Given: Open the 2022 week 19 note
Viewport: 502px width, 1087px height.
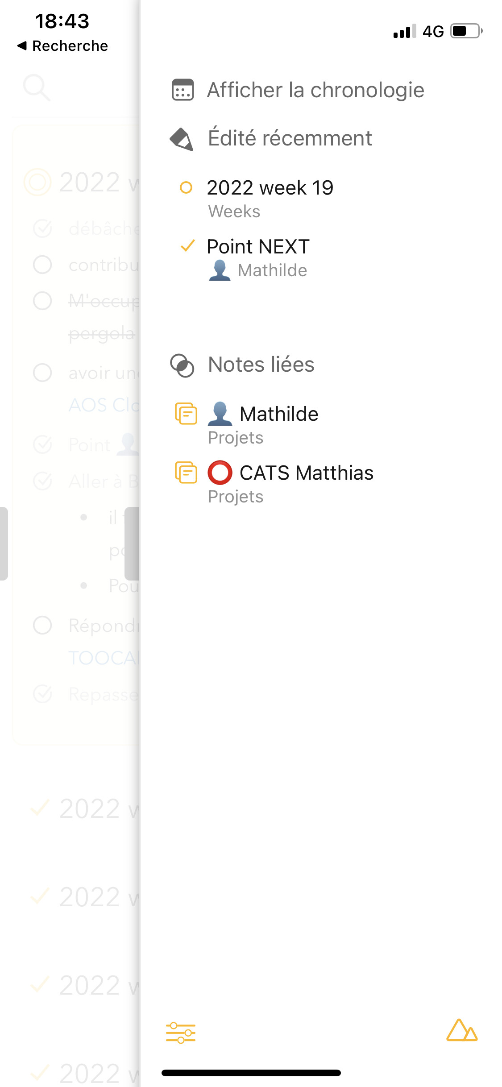Looking at the screenshot, I should pos(270,188).
